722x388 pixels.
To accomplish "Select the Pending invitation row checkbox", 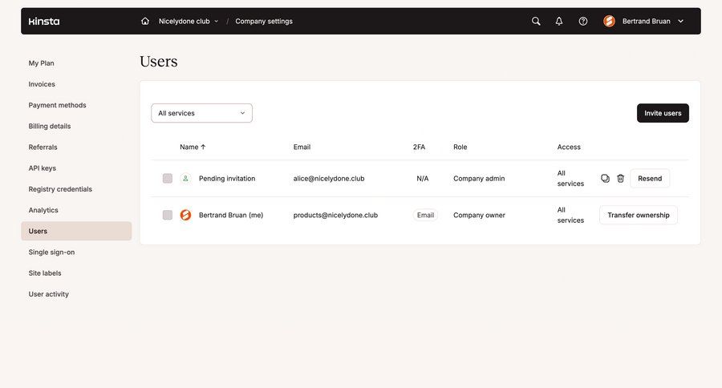I will click(168, 178).
